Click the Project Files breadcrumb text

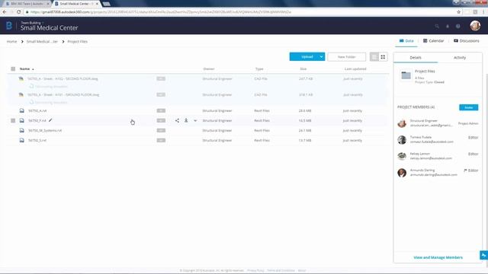[77, 41]
